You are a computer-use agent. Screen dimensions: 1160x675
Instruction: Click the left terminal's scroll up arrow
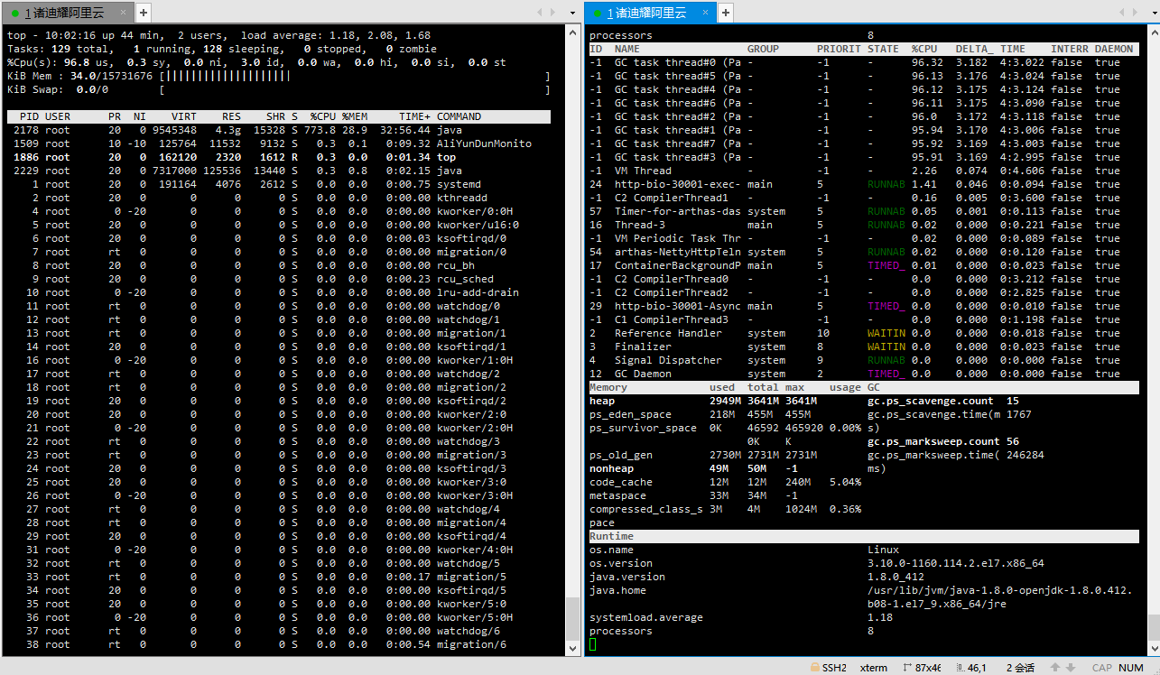pyautogui.click(x=572, y=32)
